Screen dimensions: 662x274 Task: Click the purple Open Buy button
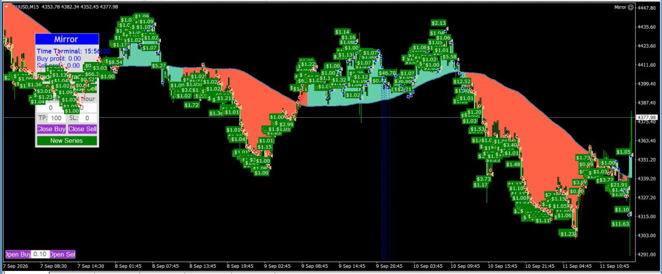18,254
